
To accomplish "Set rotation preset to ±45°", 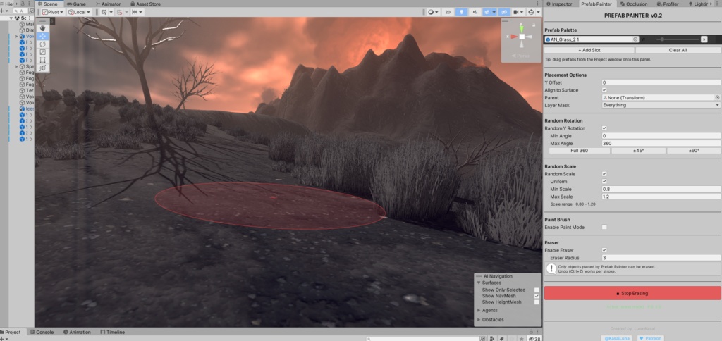I will (638, 151).
